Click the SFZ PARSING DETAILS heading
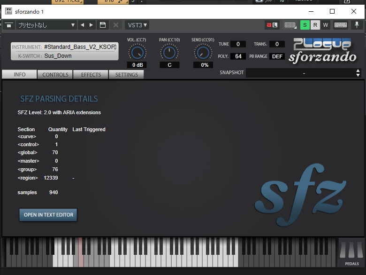Viewport: 366px width, 275px height. pyautogui.click(x=59, y=99)
